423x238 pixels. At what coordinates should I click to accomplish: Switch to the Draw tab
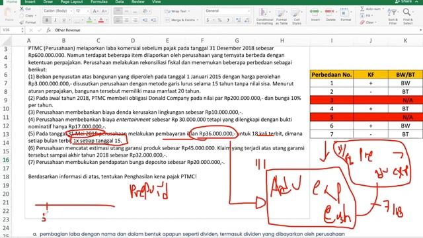point(48,1)
